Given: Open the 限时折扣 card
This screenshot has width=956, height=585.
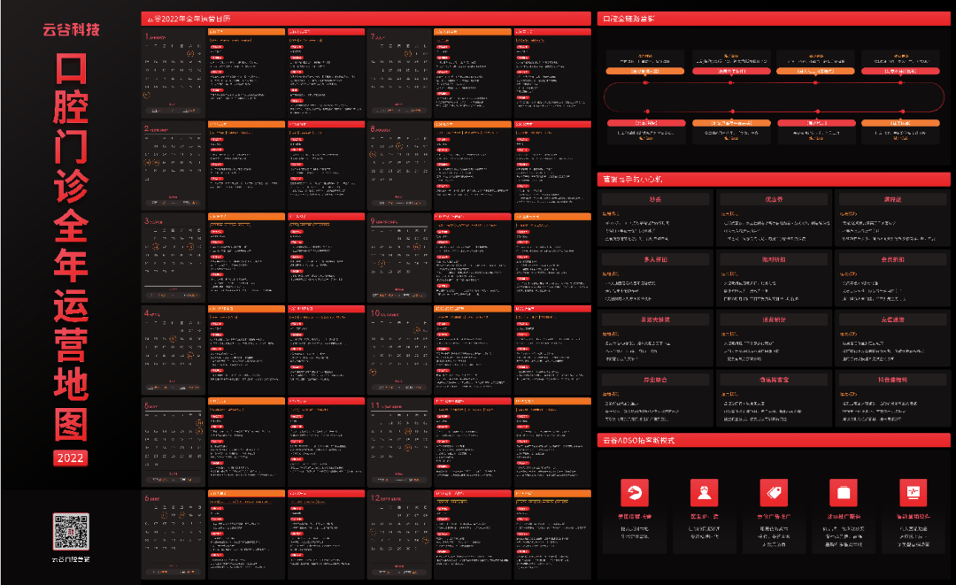Looking at the screenshot, I should click(x=774, y=279).
